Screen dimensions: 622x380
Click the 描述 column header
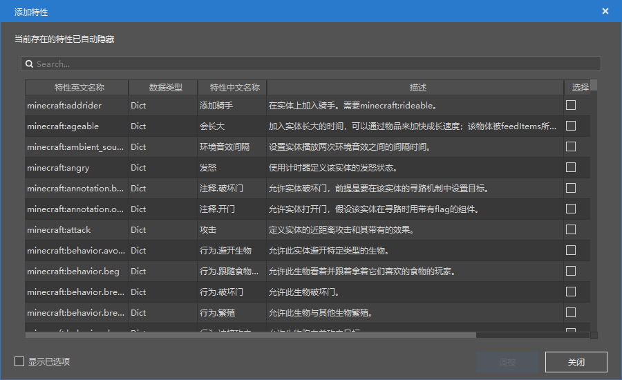[415, 87]
